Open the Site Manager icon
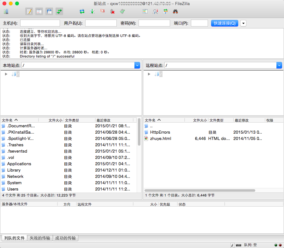Image resolution: width=284 pixels, height=248 pixels. click(x=6, y=12)
